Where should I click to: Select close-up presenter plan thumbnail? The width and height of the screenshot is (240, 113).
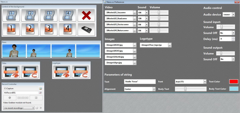pos(14,51)
